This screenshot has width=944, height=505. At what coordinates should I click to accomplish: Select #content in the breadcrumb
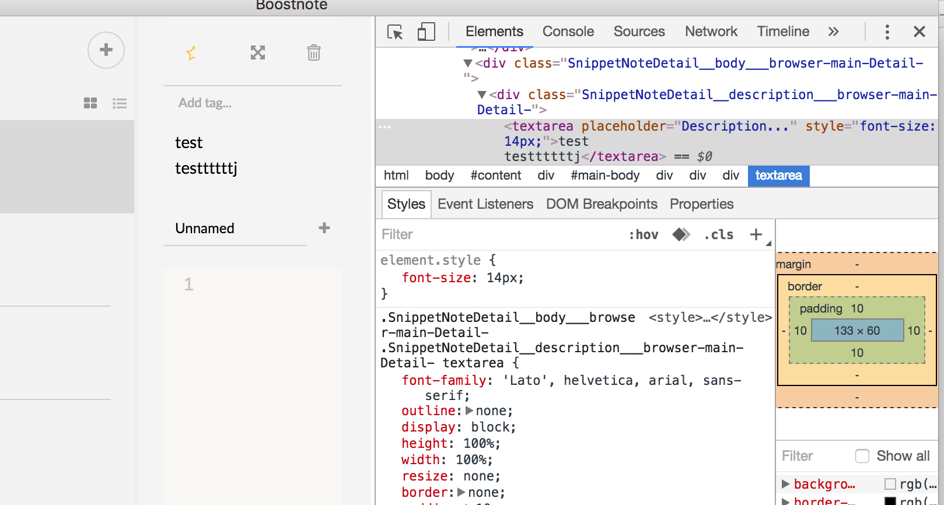click(x=496, y=176)
